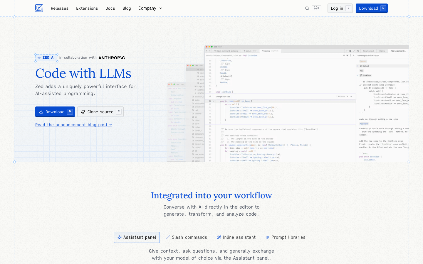Click the ⌘K search shortcut badge
Screen dimensions: 423x264
click(317, 8)
